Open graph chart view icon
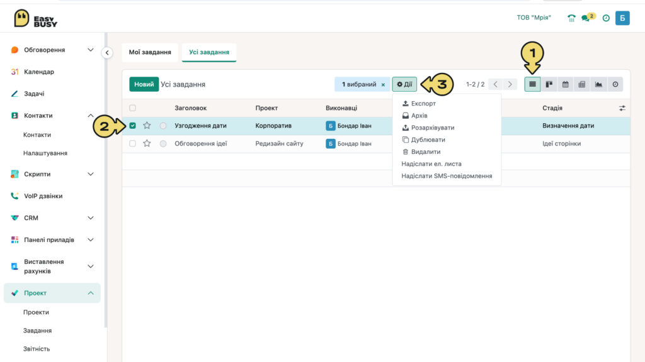This screenshot has width=645, height=362. pyautogui.click(x=598, y=84)
